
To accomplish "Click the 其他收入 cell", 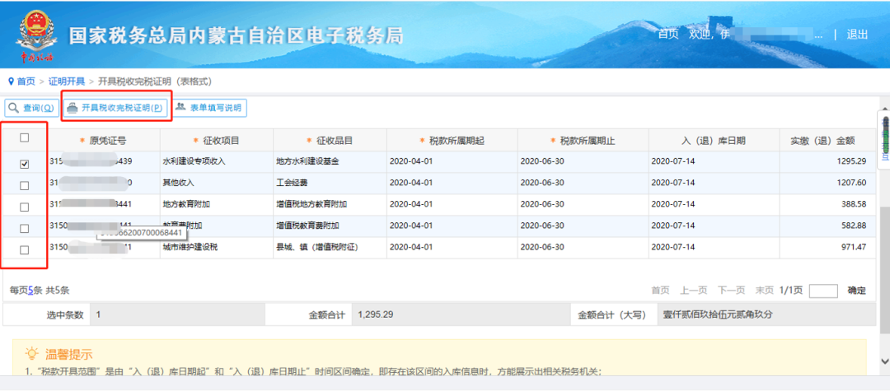I will tap(217, 183).
